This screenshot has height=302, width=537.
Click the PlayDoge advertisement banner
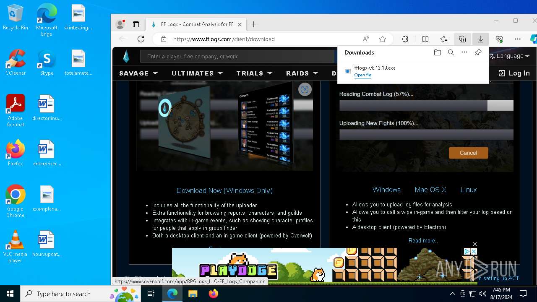(324, 265)
